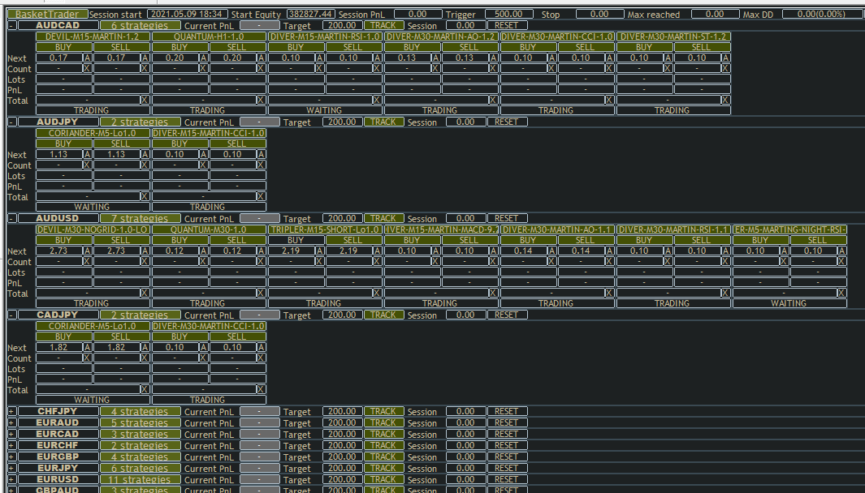Click X on CADJPY DIVER-M30-MARTIN-CCI-1.0 SELL Count
This screenshot has width=865, height=493.
261,358
